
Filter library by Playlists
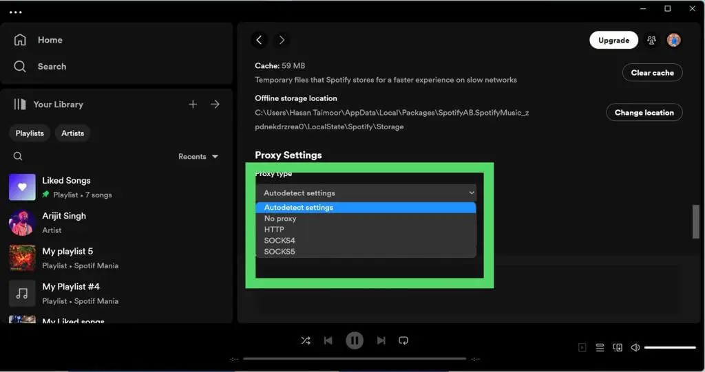pyautogui.click(x=30, y=133)
